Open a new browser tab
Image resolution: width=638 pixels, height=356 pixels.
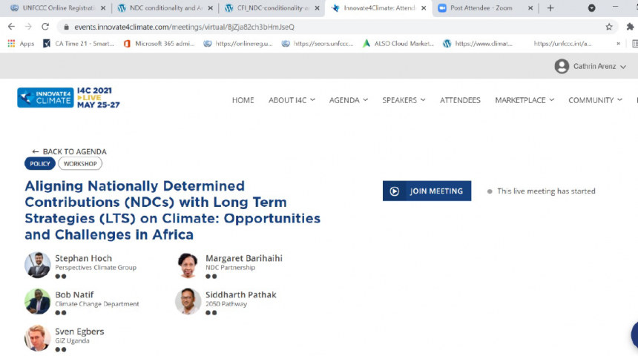tap(550, 8)
